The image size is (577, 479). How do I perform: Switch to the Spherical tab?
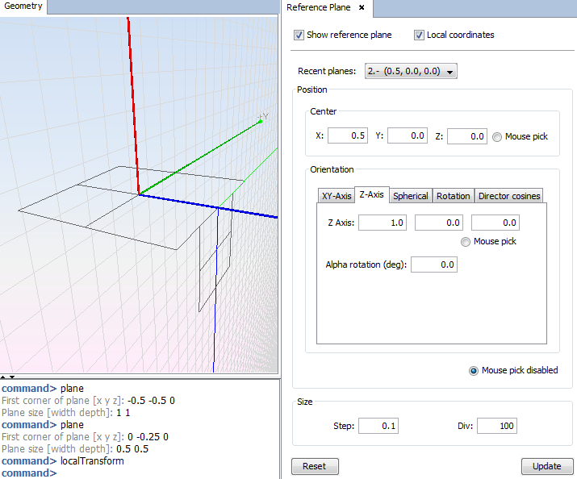pos(410,196)
